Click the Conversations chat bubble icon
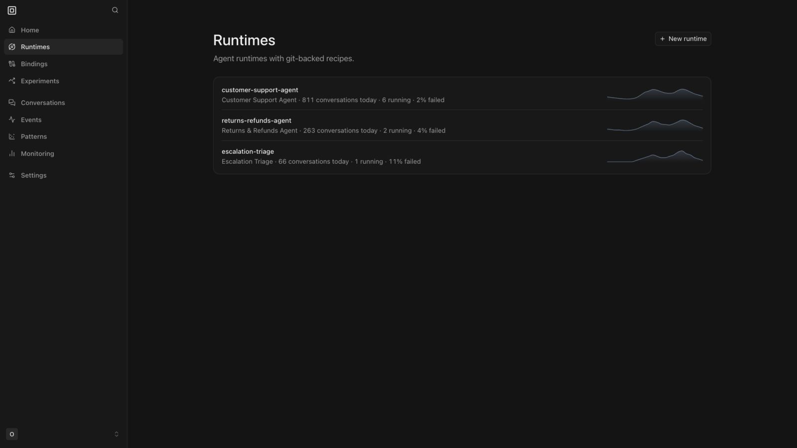This screenshot has width=797, height=448. point(12,103)
